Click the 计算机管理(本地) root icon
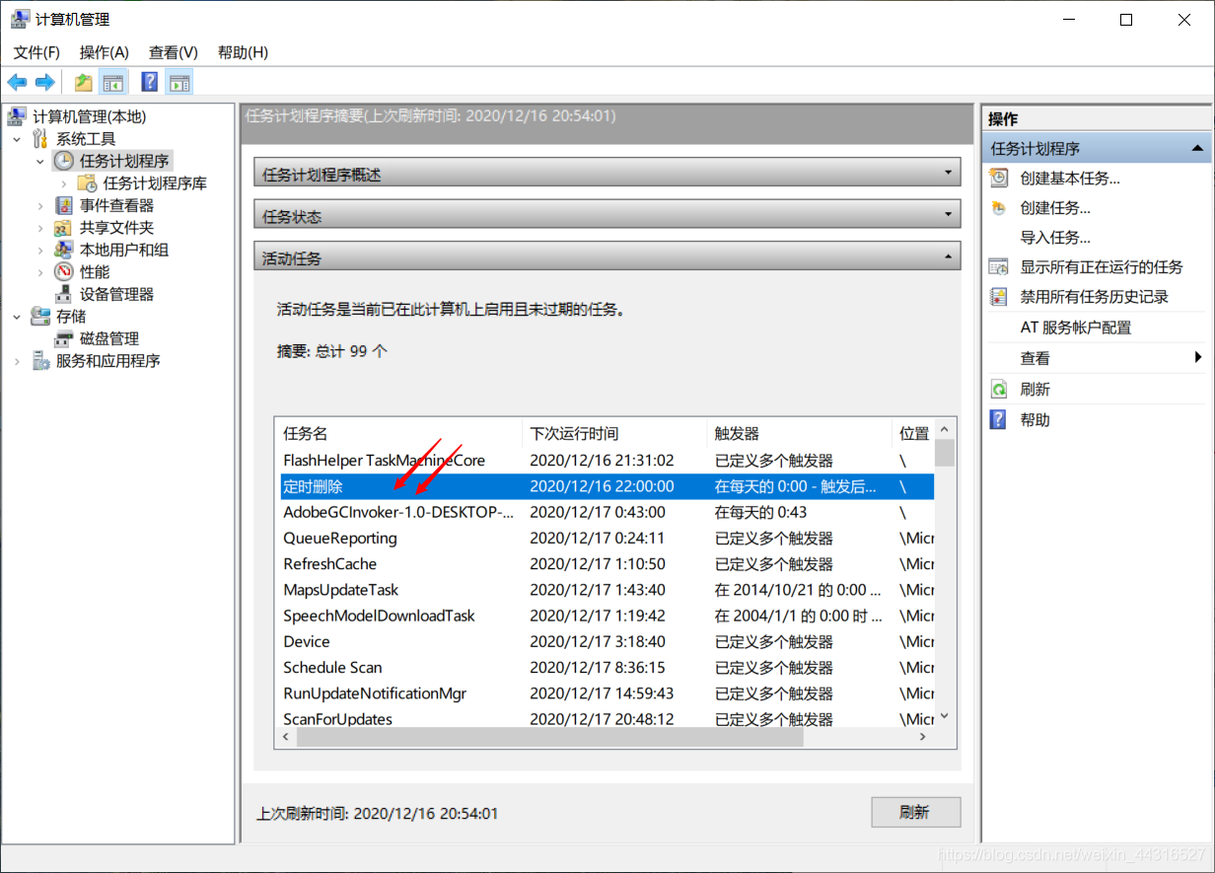This screenshot has height=873, width=1215. pyautogui.click(x=18, y=117)
